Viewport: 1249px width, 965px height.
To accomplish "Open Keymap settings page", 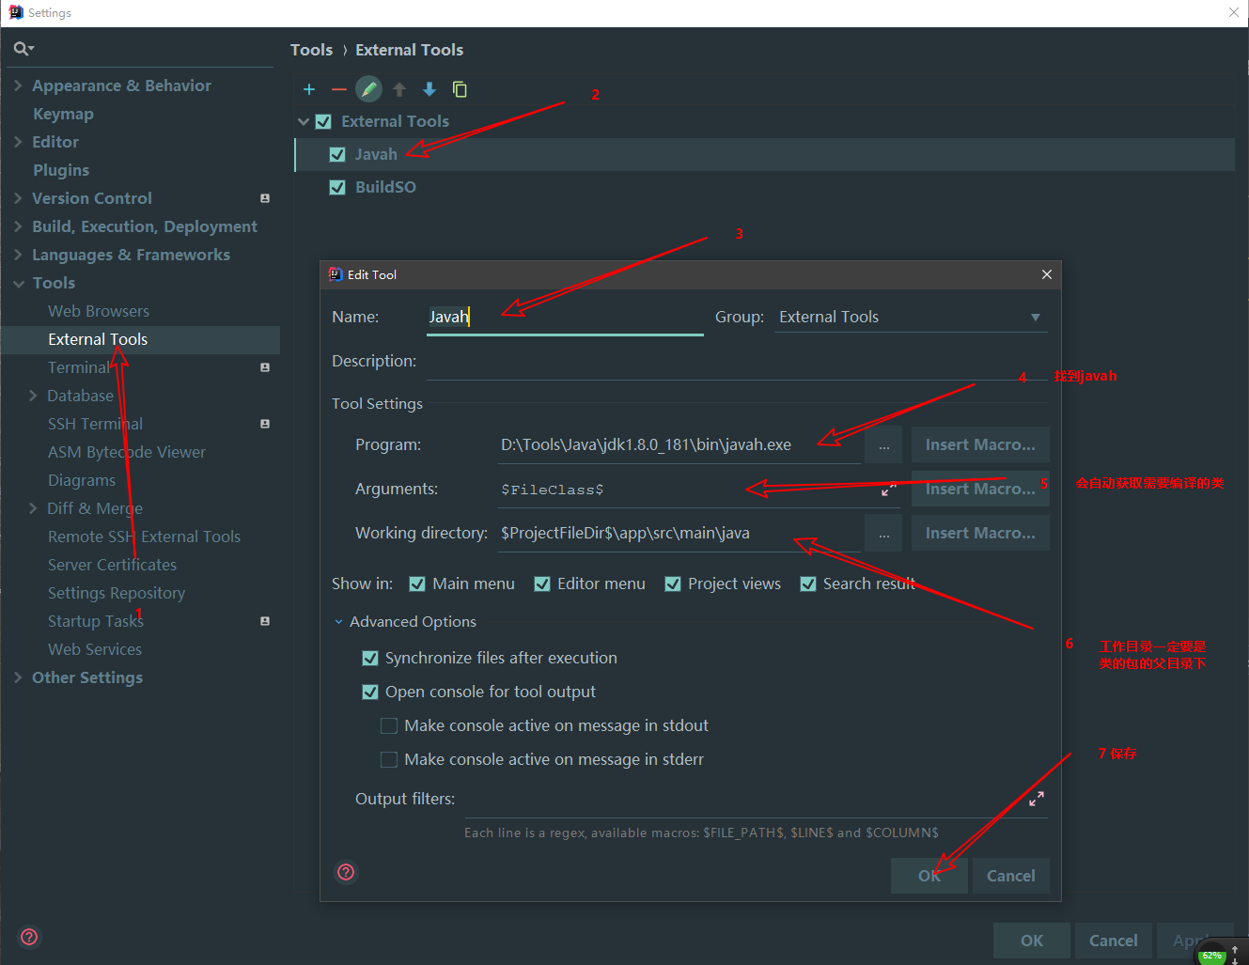I will (x=63, y=114).
